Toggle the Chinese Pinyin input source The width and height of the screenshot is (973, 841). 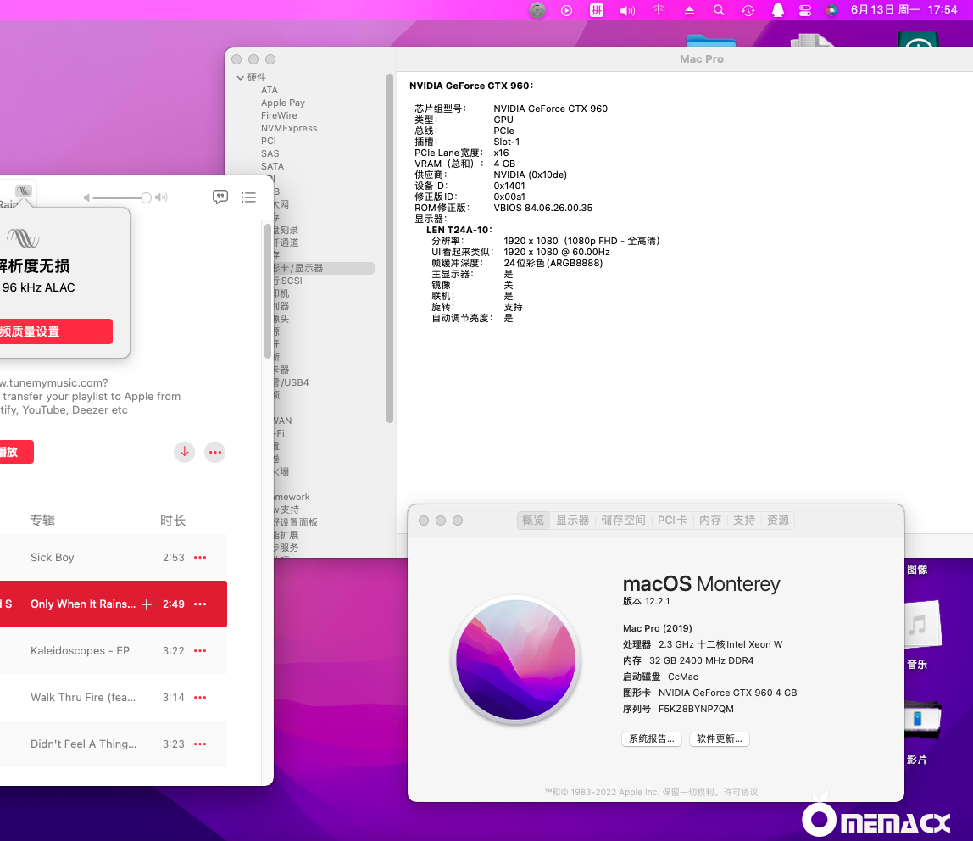pos(597,10)
